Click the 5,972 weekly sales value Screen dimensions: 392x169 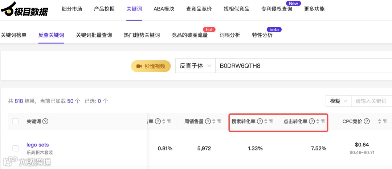[x=204, y=149]
